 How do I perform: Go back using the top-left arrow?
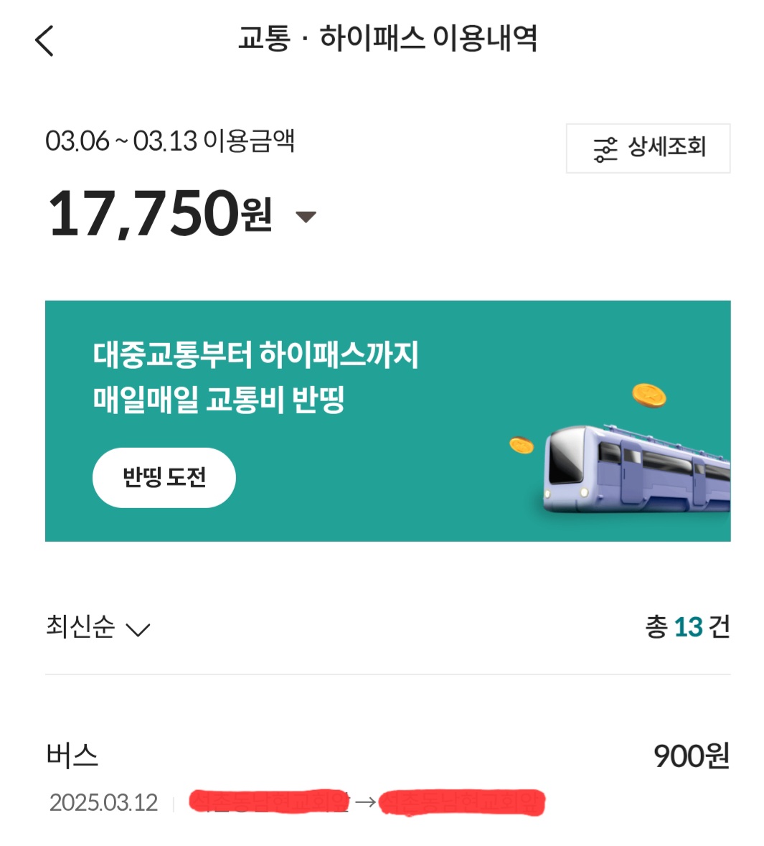pyautogui.click(x=44, y=40)
